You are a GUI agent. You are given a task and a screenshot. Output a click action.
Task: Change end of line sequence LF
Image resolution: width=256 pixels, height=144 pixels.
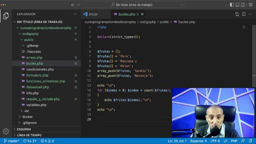[226, 141]
